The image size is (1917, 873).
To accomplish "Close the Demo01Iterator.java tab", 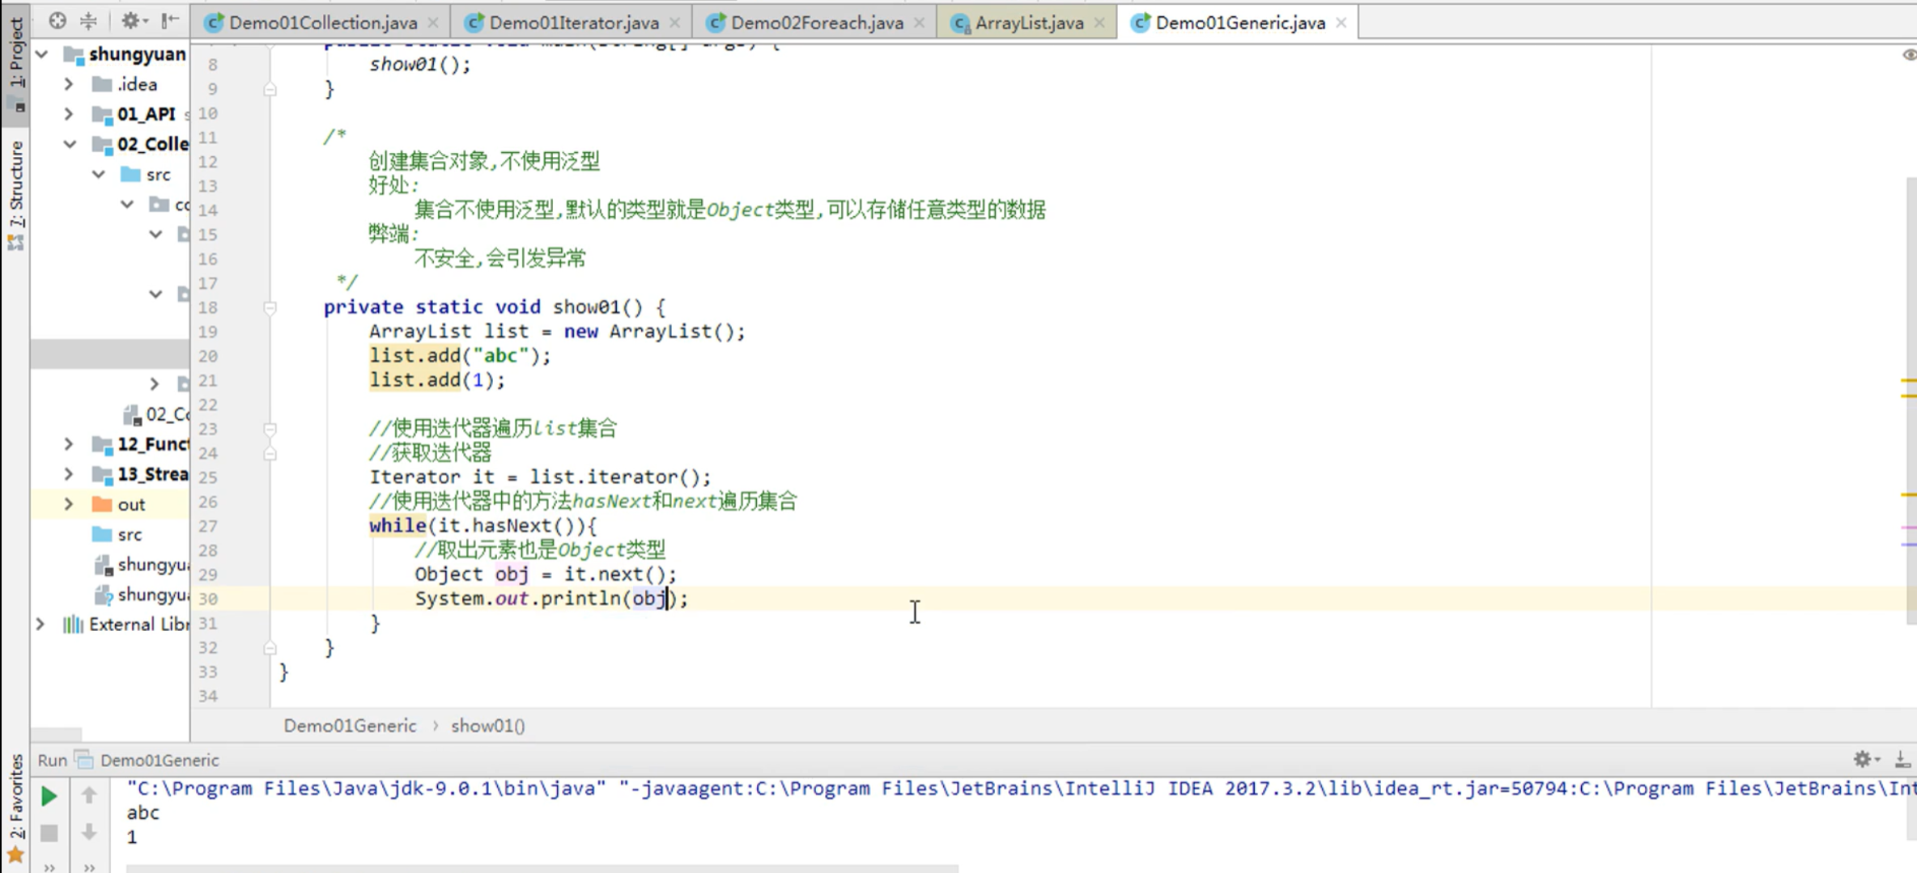I will (674, 23).
